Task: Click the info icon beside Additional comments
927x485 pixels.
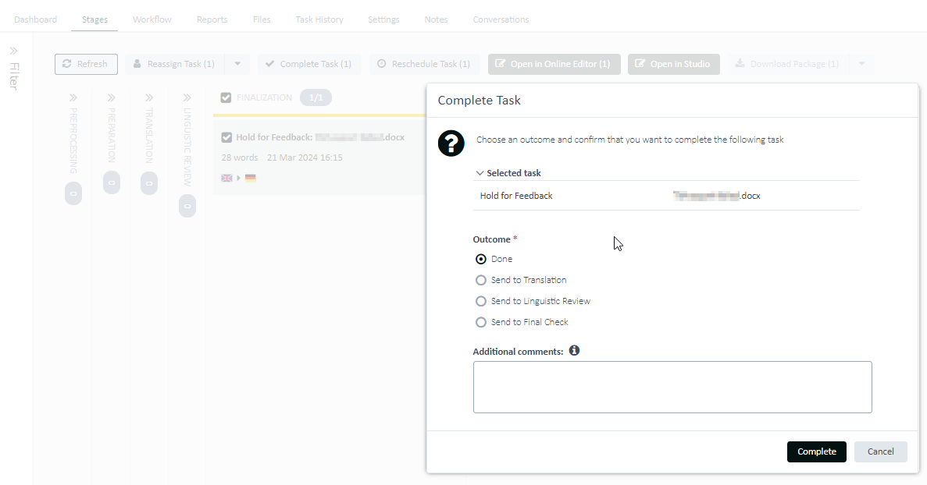Action: pos(574,351)
